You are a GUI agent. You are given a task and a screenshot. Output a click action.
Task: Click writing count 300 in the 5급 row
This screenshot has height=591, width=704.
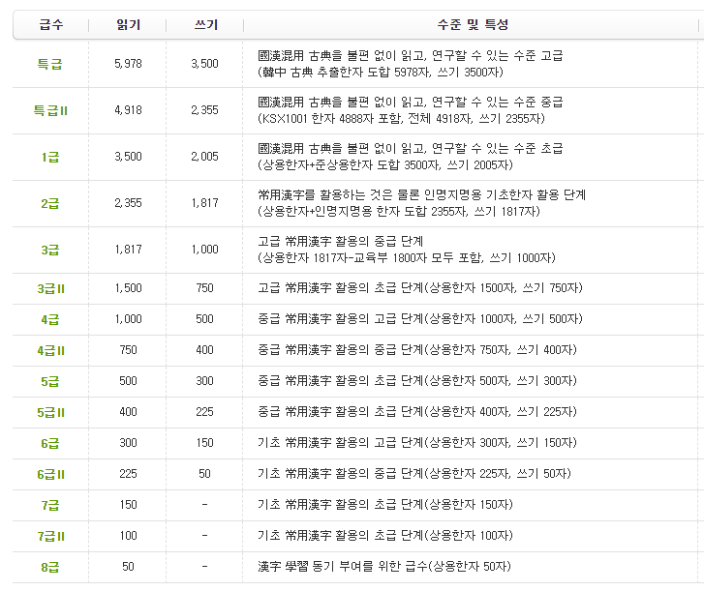pyautogui.click(x=204, y=381)
